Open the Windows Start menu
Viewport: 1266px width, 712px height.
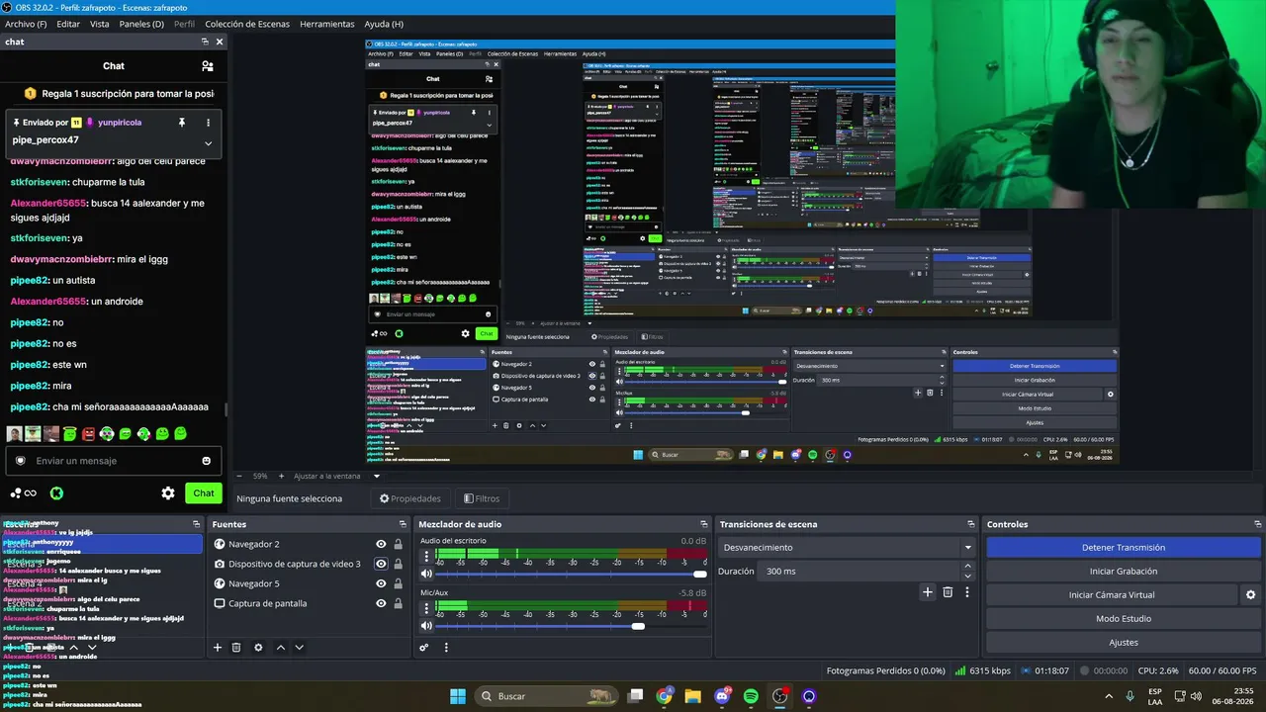click(x=458, y=696)
